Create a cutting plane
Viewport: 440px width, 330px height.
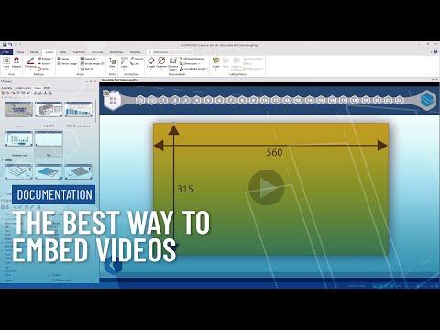tap(216, 62)
